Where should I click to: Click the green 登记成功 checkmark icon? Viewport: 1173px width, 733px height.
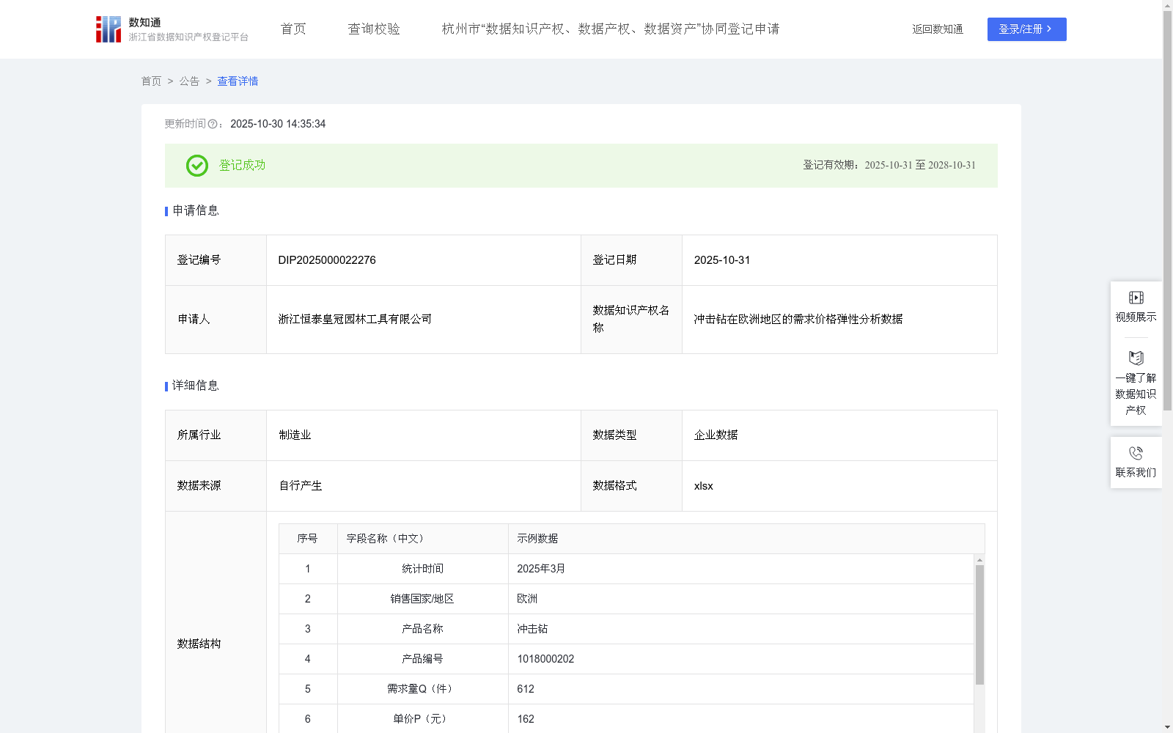[x=196, y=166]
